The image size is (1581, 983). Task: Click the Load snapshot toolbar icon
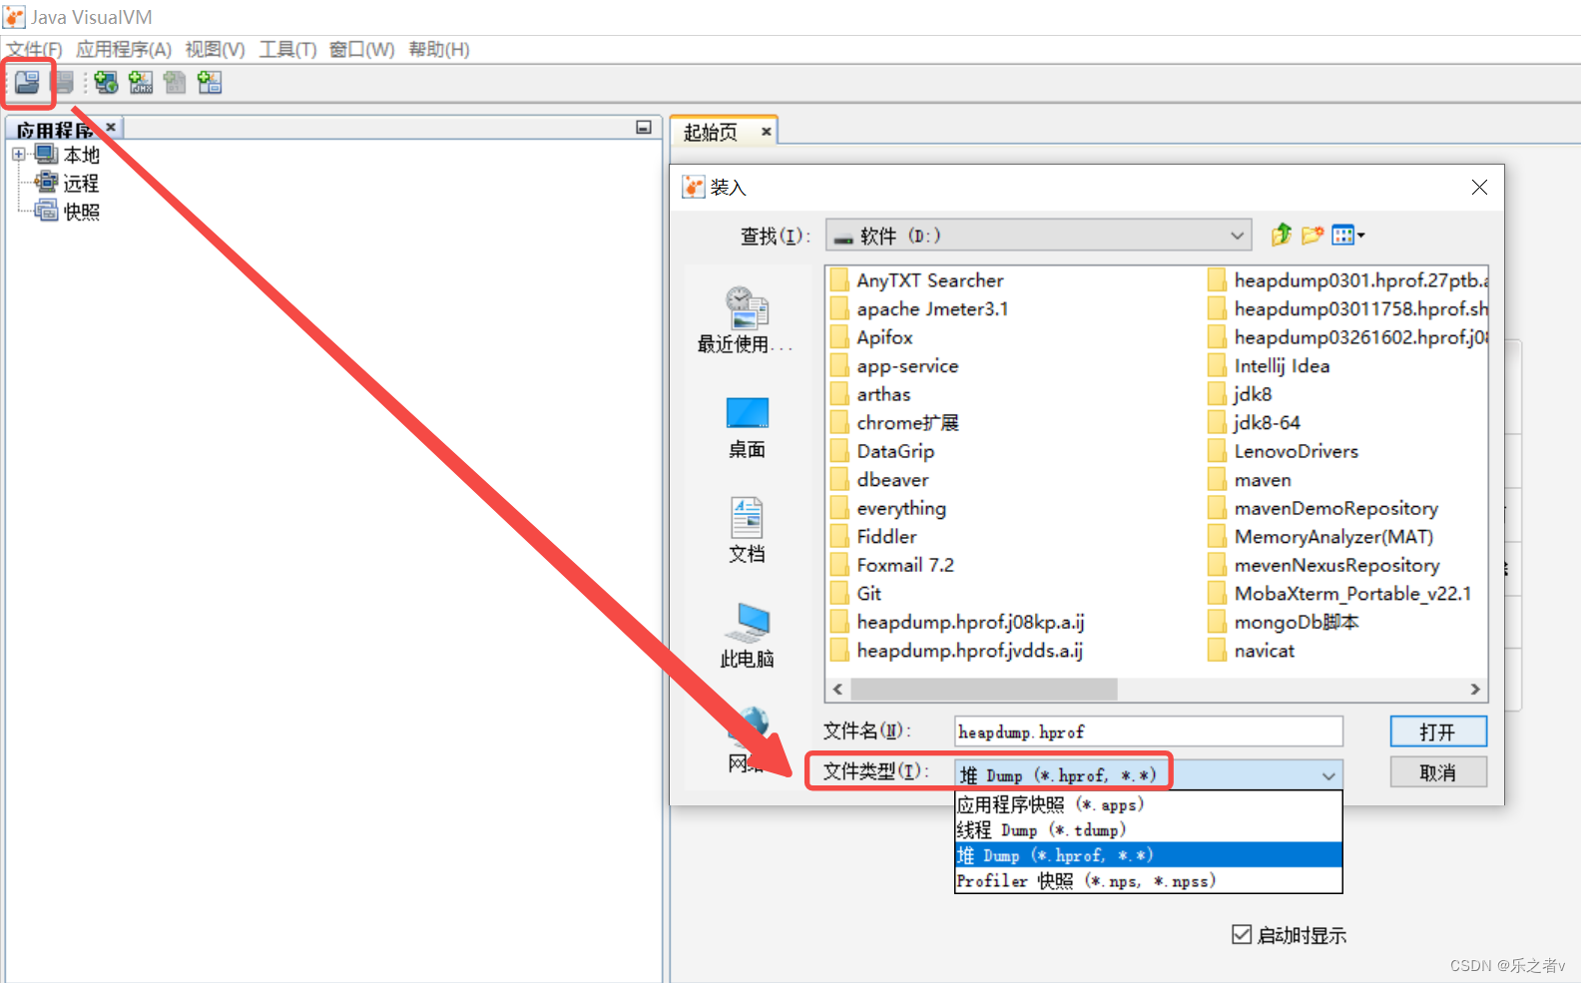(27, 83)
